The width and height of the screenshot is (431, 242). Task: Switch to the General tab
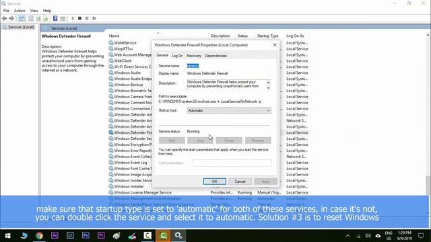(162, 55)
